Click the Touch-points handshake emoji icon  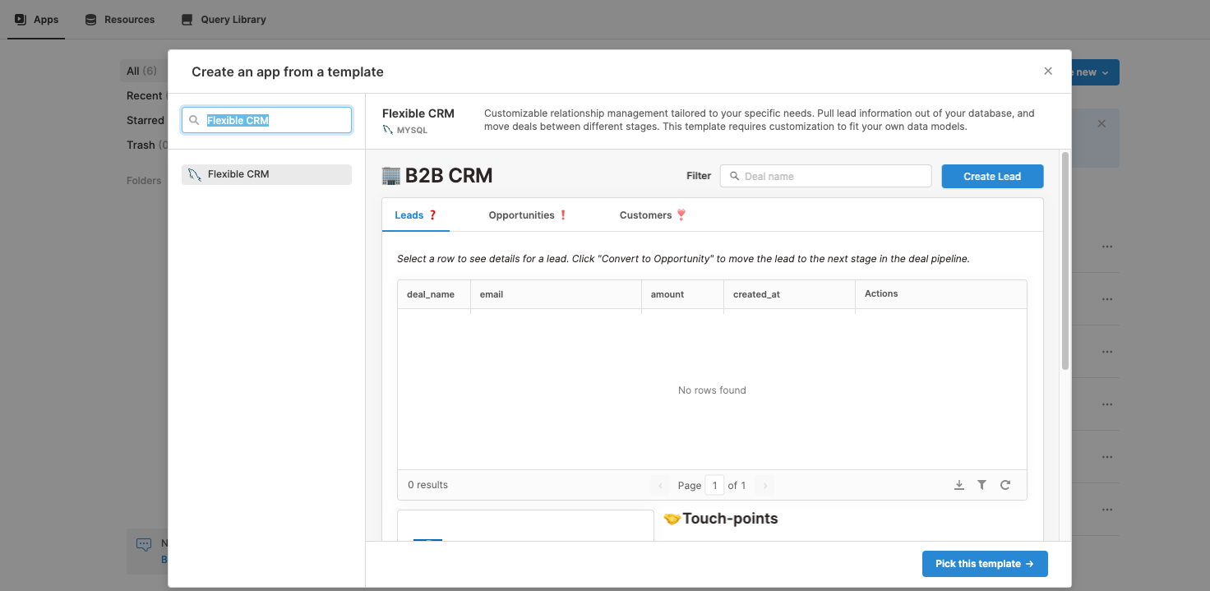(672, 518)
